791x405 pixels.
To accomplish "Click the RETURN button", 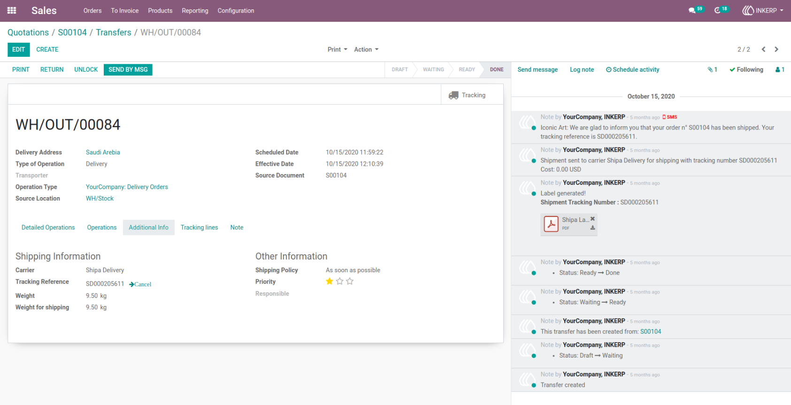I will tap(52, 69).
